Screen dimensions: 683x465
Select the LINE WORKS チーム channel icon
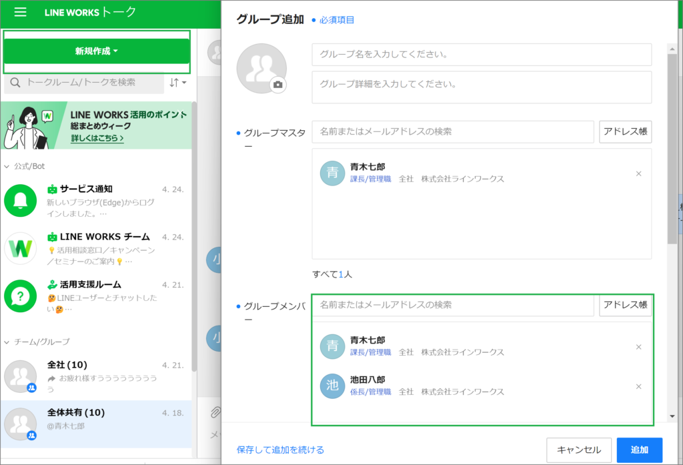[x=20, y=248]
